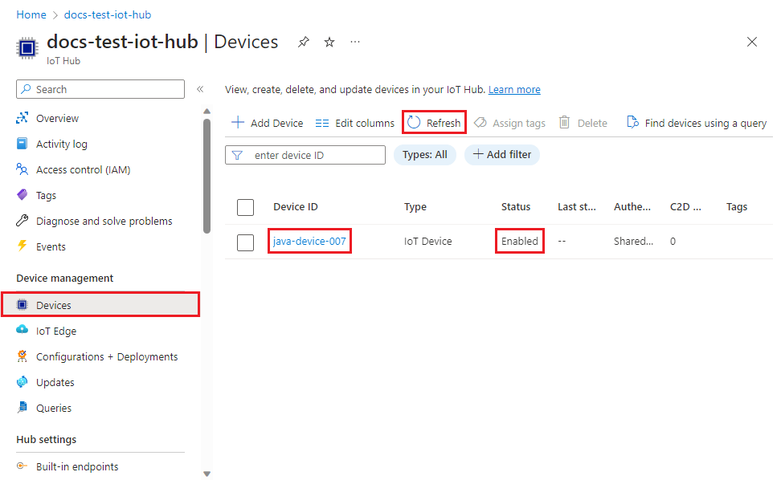Open Access control (IAM) icon
The height and width of the screenshot is (480, 781).
click(x=22, y=169)
